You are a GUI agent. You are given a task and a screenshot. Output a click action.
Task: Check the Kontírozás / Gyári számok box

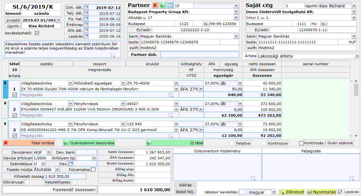(301, 143)
